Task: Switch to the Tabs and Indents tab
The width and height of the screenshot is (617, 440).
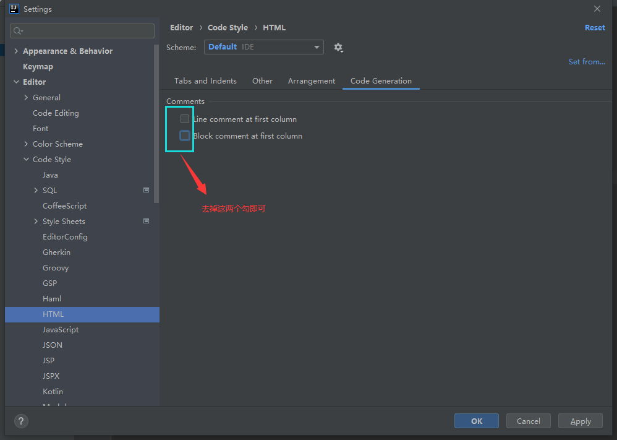Action: click(x=205, y=81)
